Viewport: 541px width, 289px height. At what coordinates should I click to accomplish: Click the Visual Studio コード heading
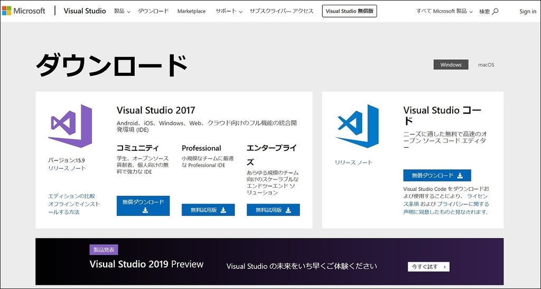pos(442,115)
